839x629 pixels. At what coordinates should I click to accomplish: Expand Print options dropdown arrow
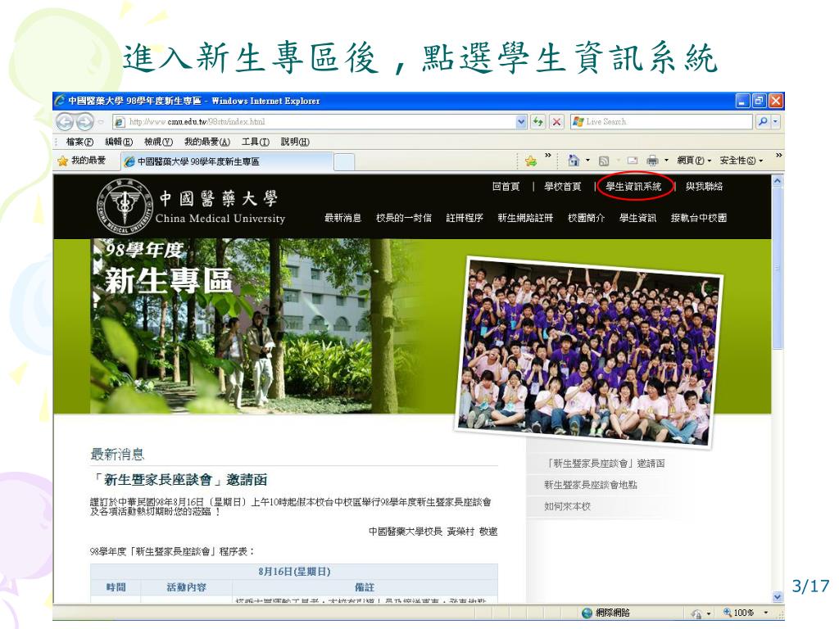pyautogui.click(x=666, y=160)
